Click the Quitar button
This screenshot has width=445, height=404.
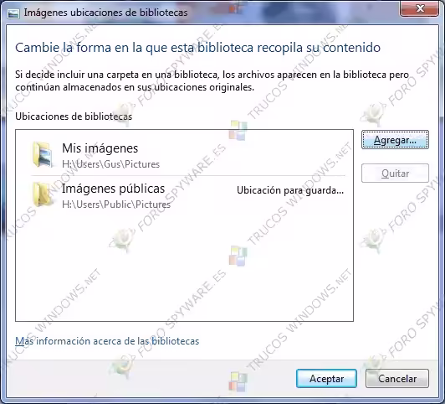(395, 173)
